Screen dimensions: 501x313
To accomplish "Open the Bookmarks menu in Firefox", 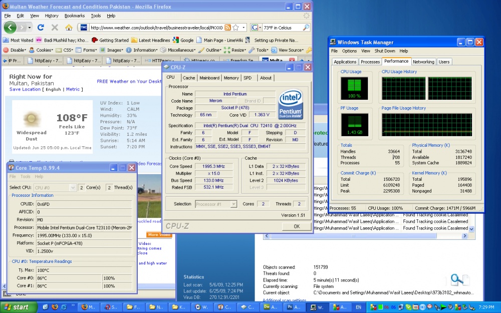I will click(x=75, y=16).
